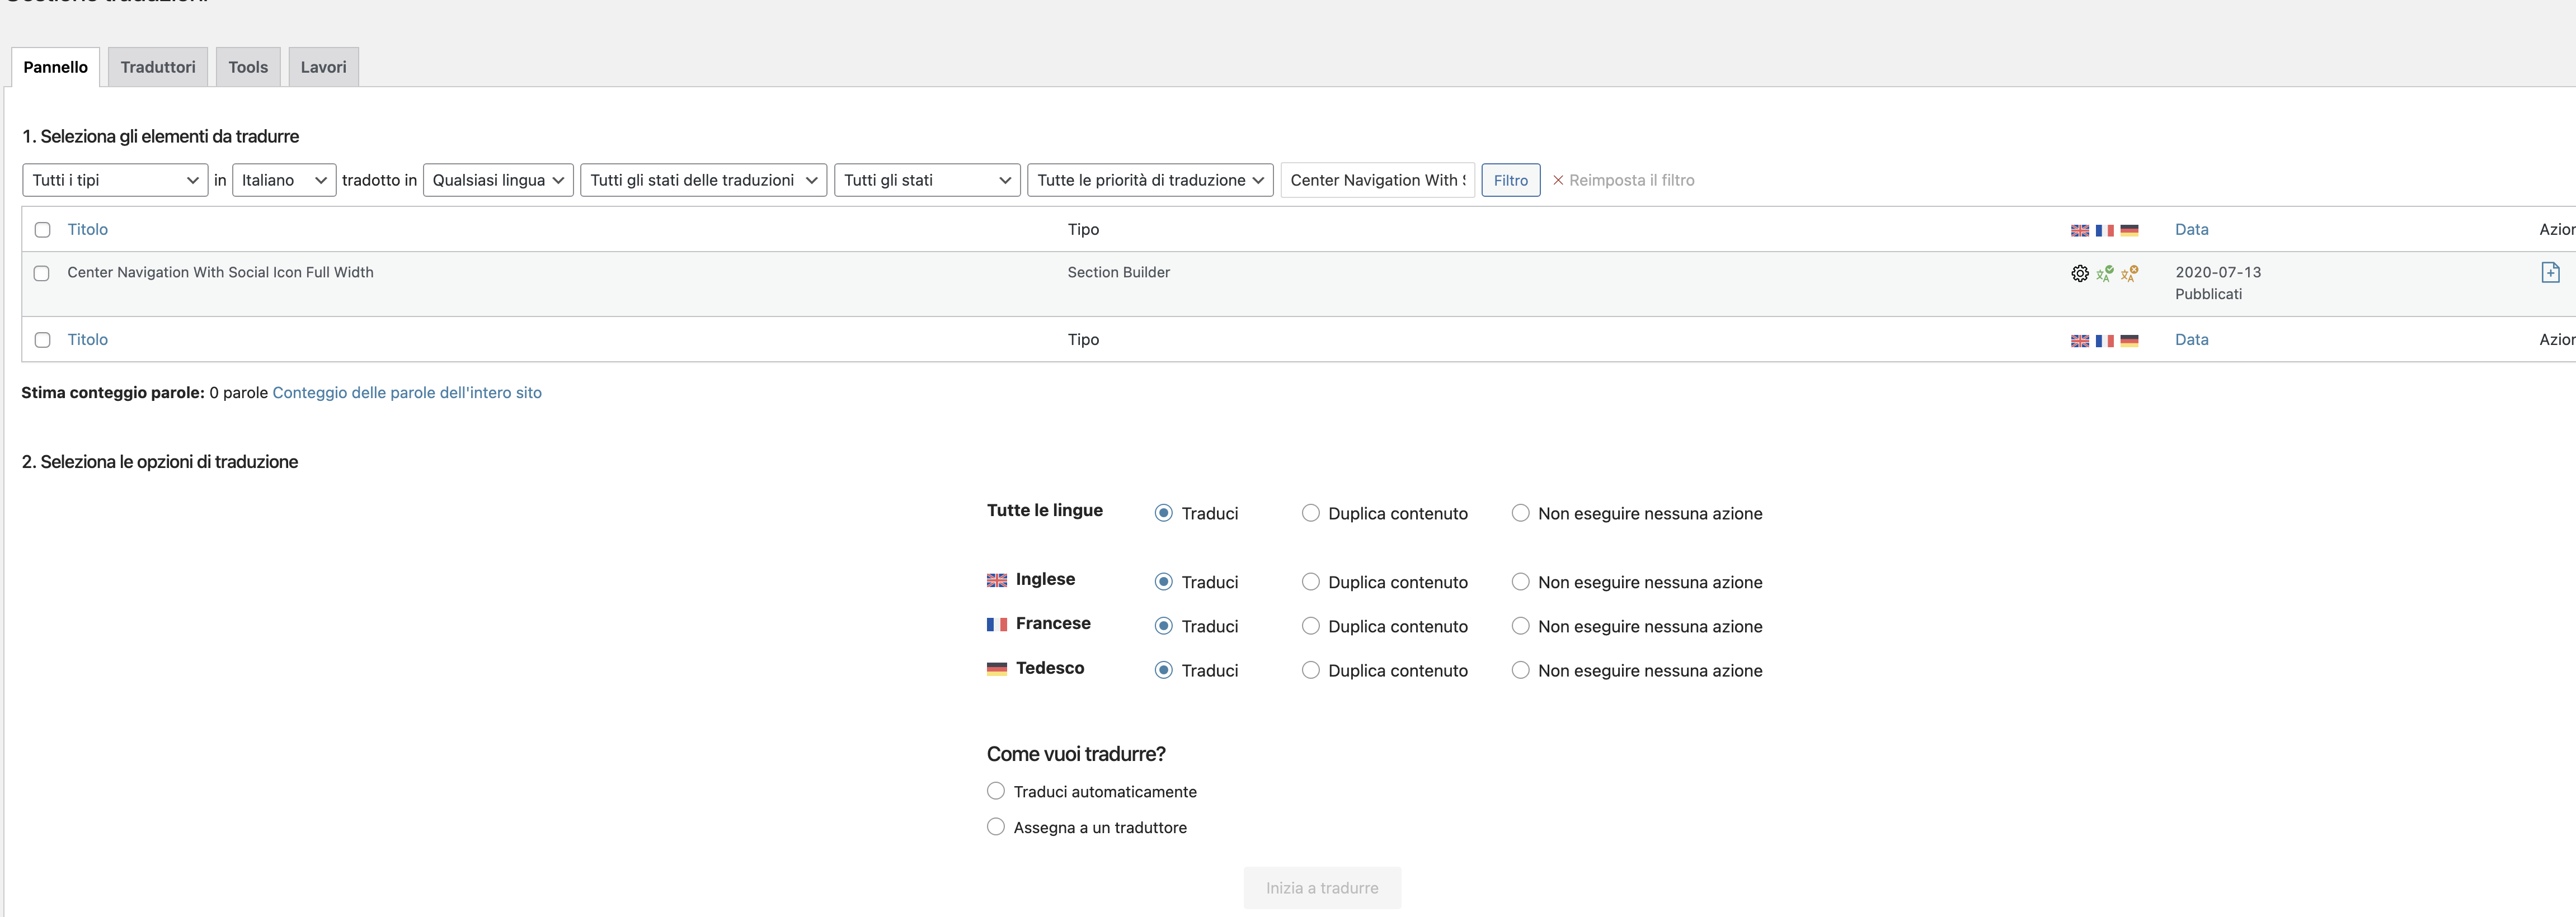Click the gear status icon in the English column
Screen dimensions: 2576x917
point(2079,273)
